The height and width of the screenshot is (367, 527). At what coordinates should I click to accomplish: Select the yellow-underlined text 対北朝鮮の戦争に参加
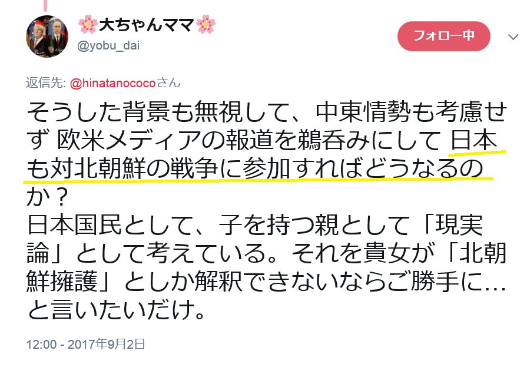[x=170, y=168]
